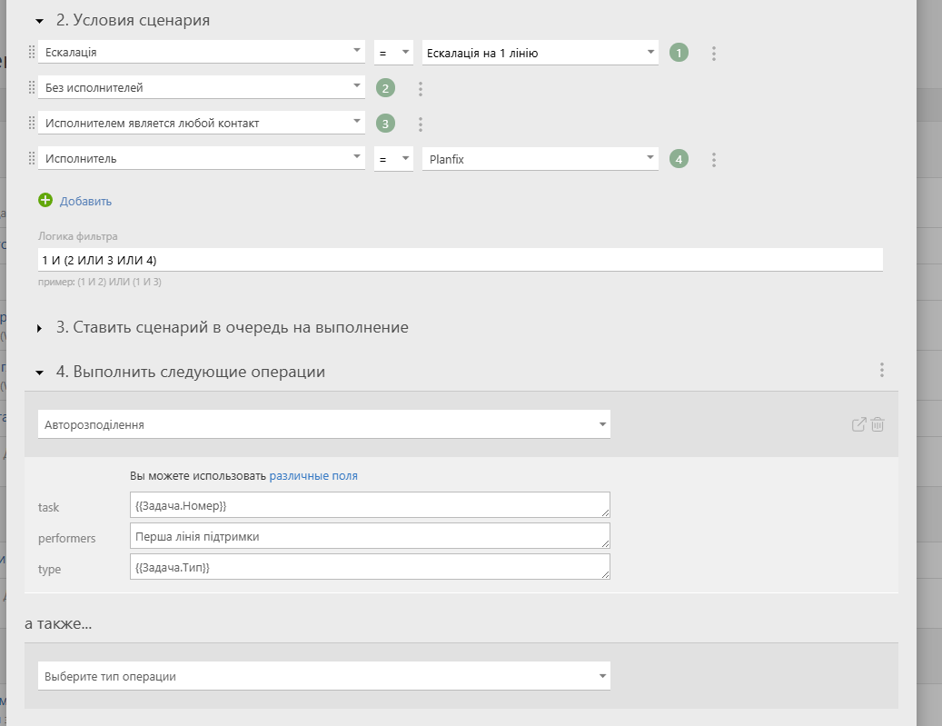942x726 pixels.
Task: Open the различные поля link
Action: click(x=313, y=476)
